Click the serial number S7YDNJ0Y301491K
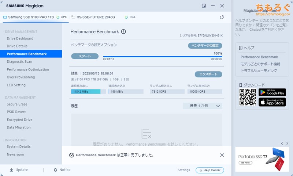The width and height of the screenshot is (293, 176). click(210, 35)
